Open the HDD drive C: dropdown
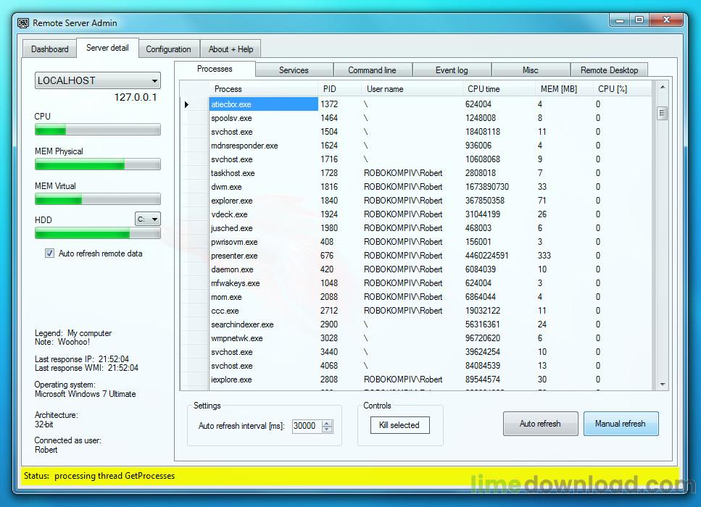The image size is (701, 507). tap(148, 219)
